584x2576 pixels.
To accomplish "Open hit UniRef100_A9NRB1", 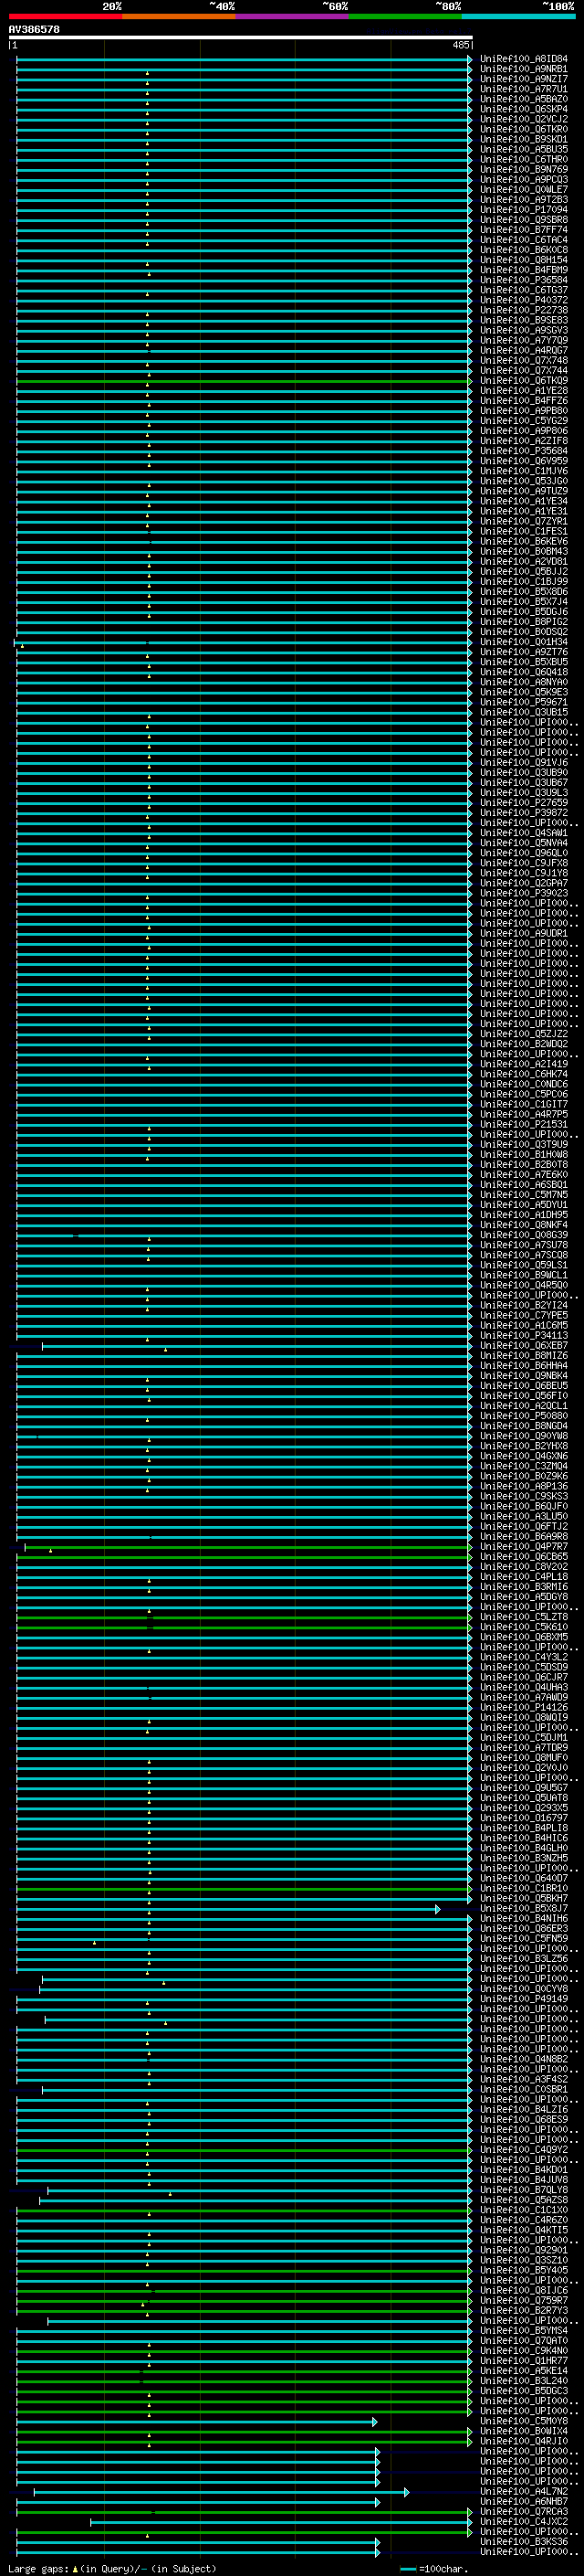I will [x=524, y=69].
